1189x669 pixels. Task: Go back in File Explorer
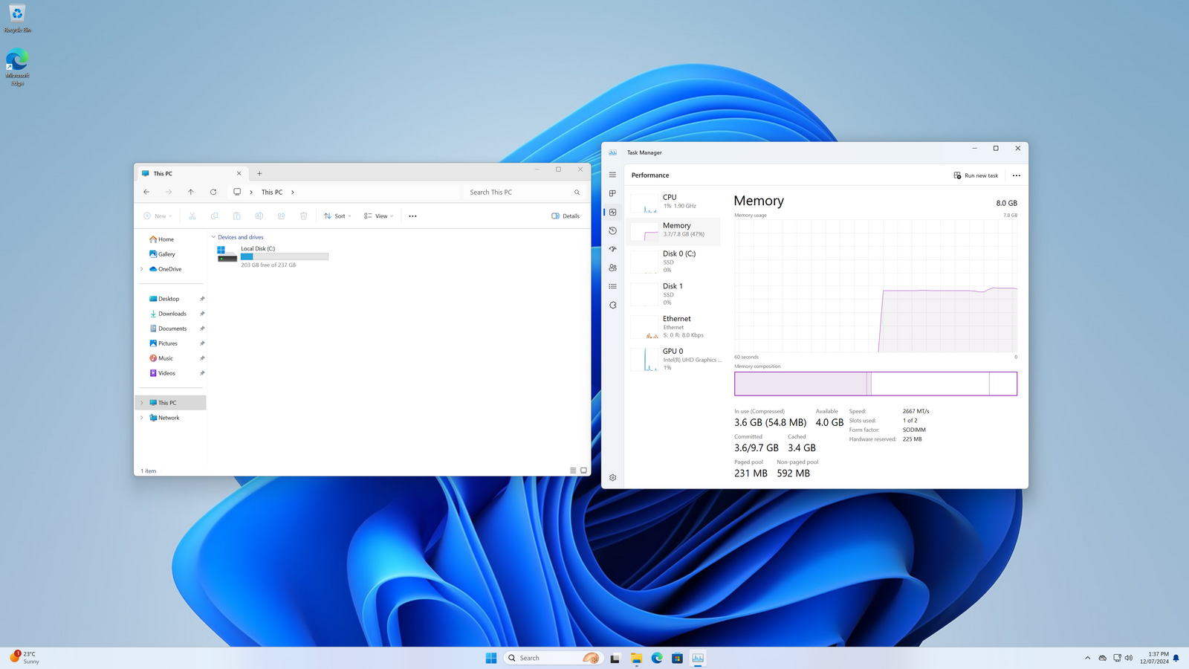click(x=146, y=192)
